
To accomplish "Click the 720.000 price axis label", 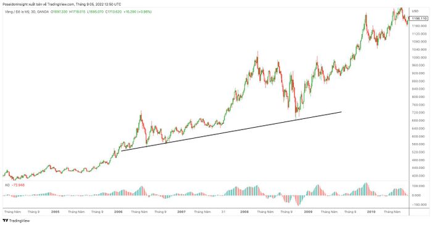I will pos(419,112).
